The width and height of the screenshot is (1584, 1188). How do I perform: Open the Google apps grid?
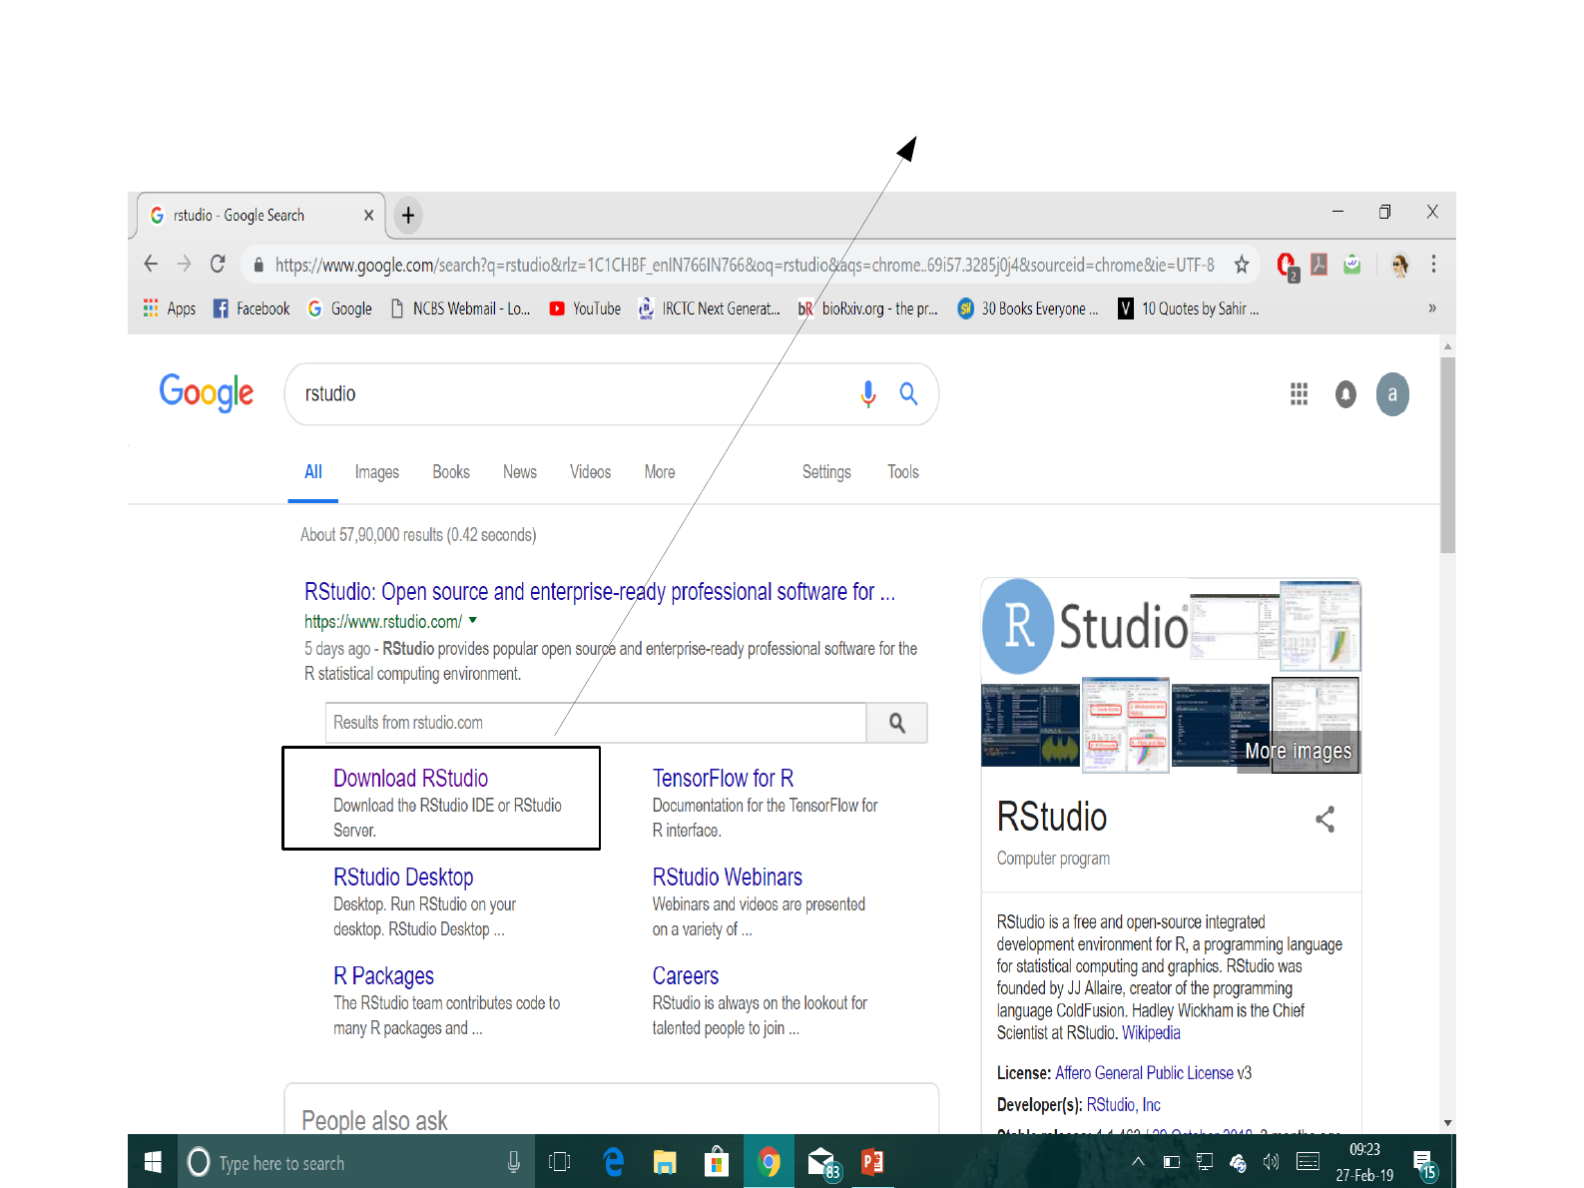tap(1299, 394)
